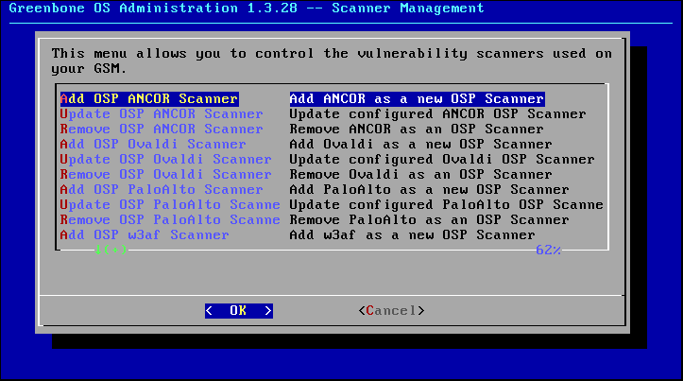The width and height of the screenshot is (683, 381).
Task: Click description 'Add w3af as a new OSP Scanner'
Action: pos(413,235)
